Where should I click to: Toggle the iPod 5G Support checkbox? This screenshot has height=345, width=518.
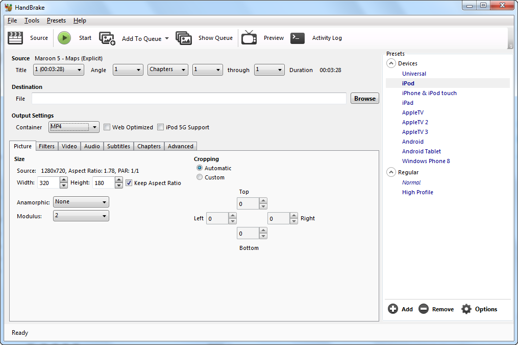click(161, 127)
